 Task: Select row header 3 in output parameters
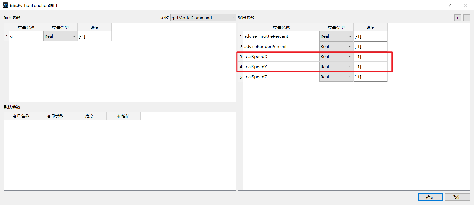(241, 56)
